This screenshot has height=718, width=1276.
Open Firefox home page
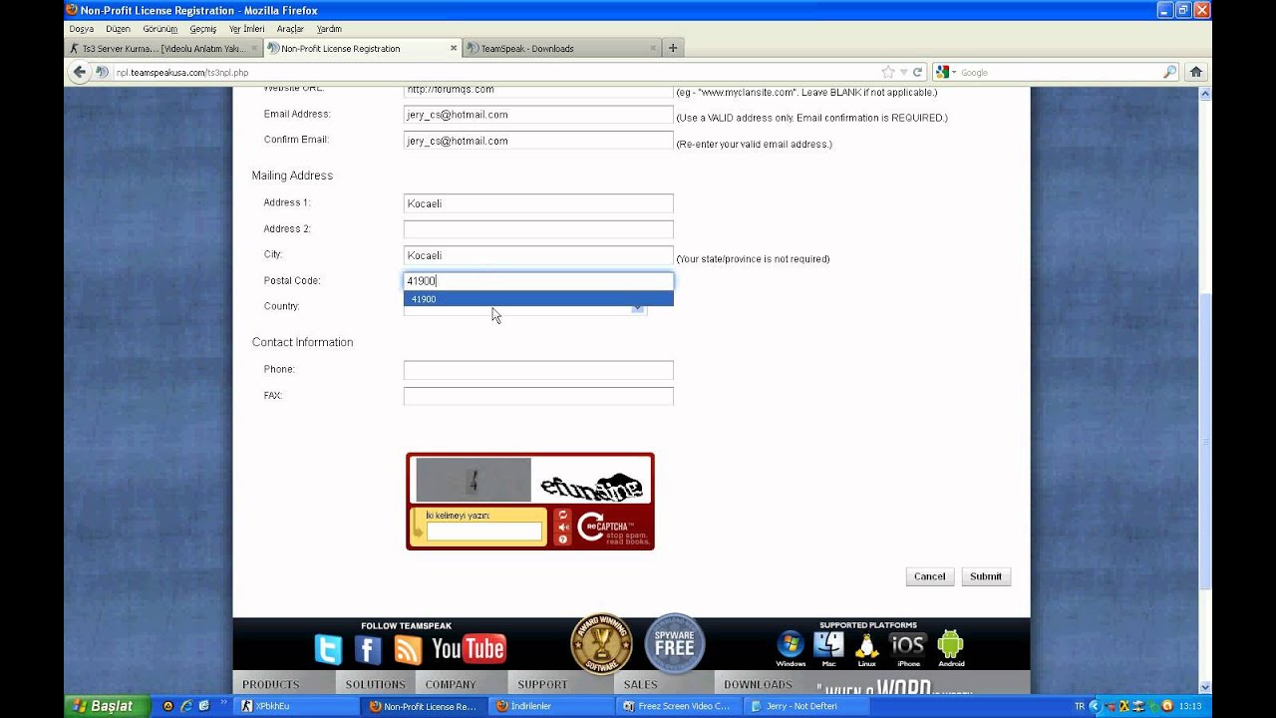pyautogui.click(x=1196, y=72)
